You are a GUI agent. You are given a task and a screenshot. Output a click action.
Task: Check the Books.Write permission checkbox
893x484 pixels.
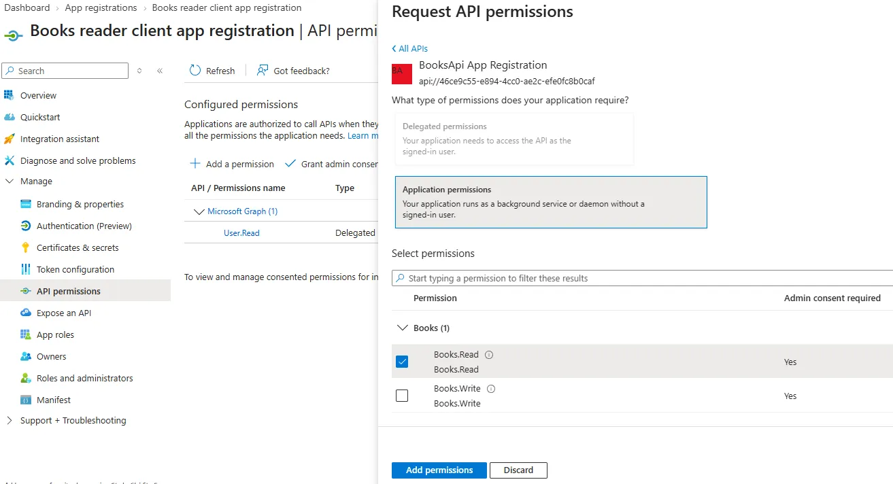coord(402,396)
